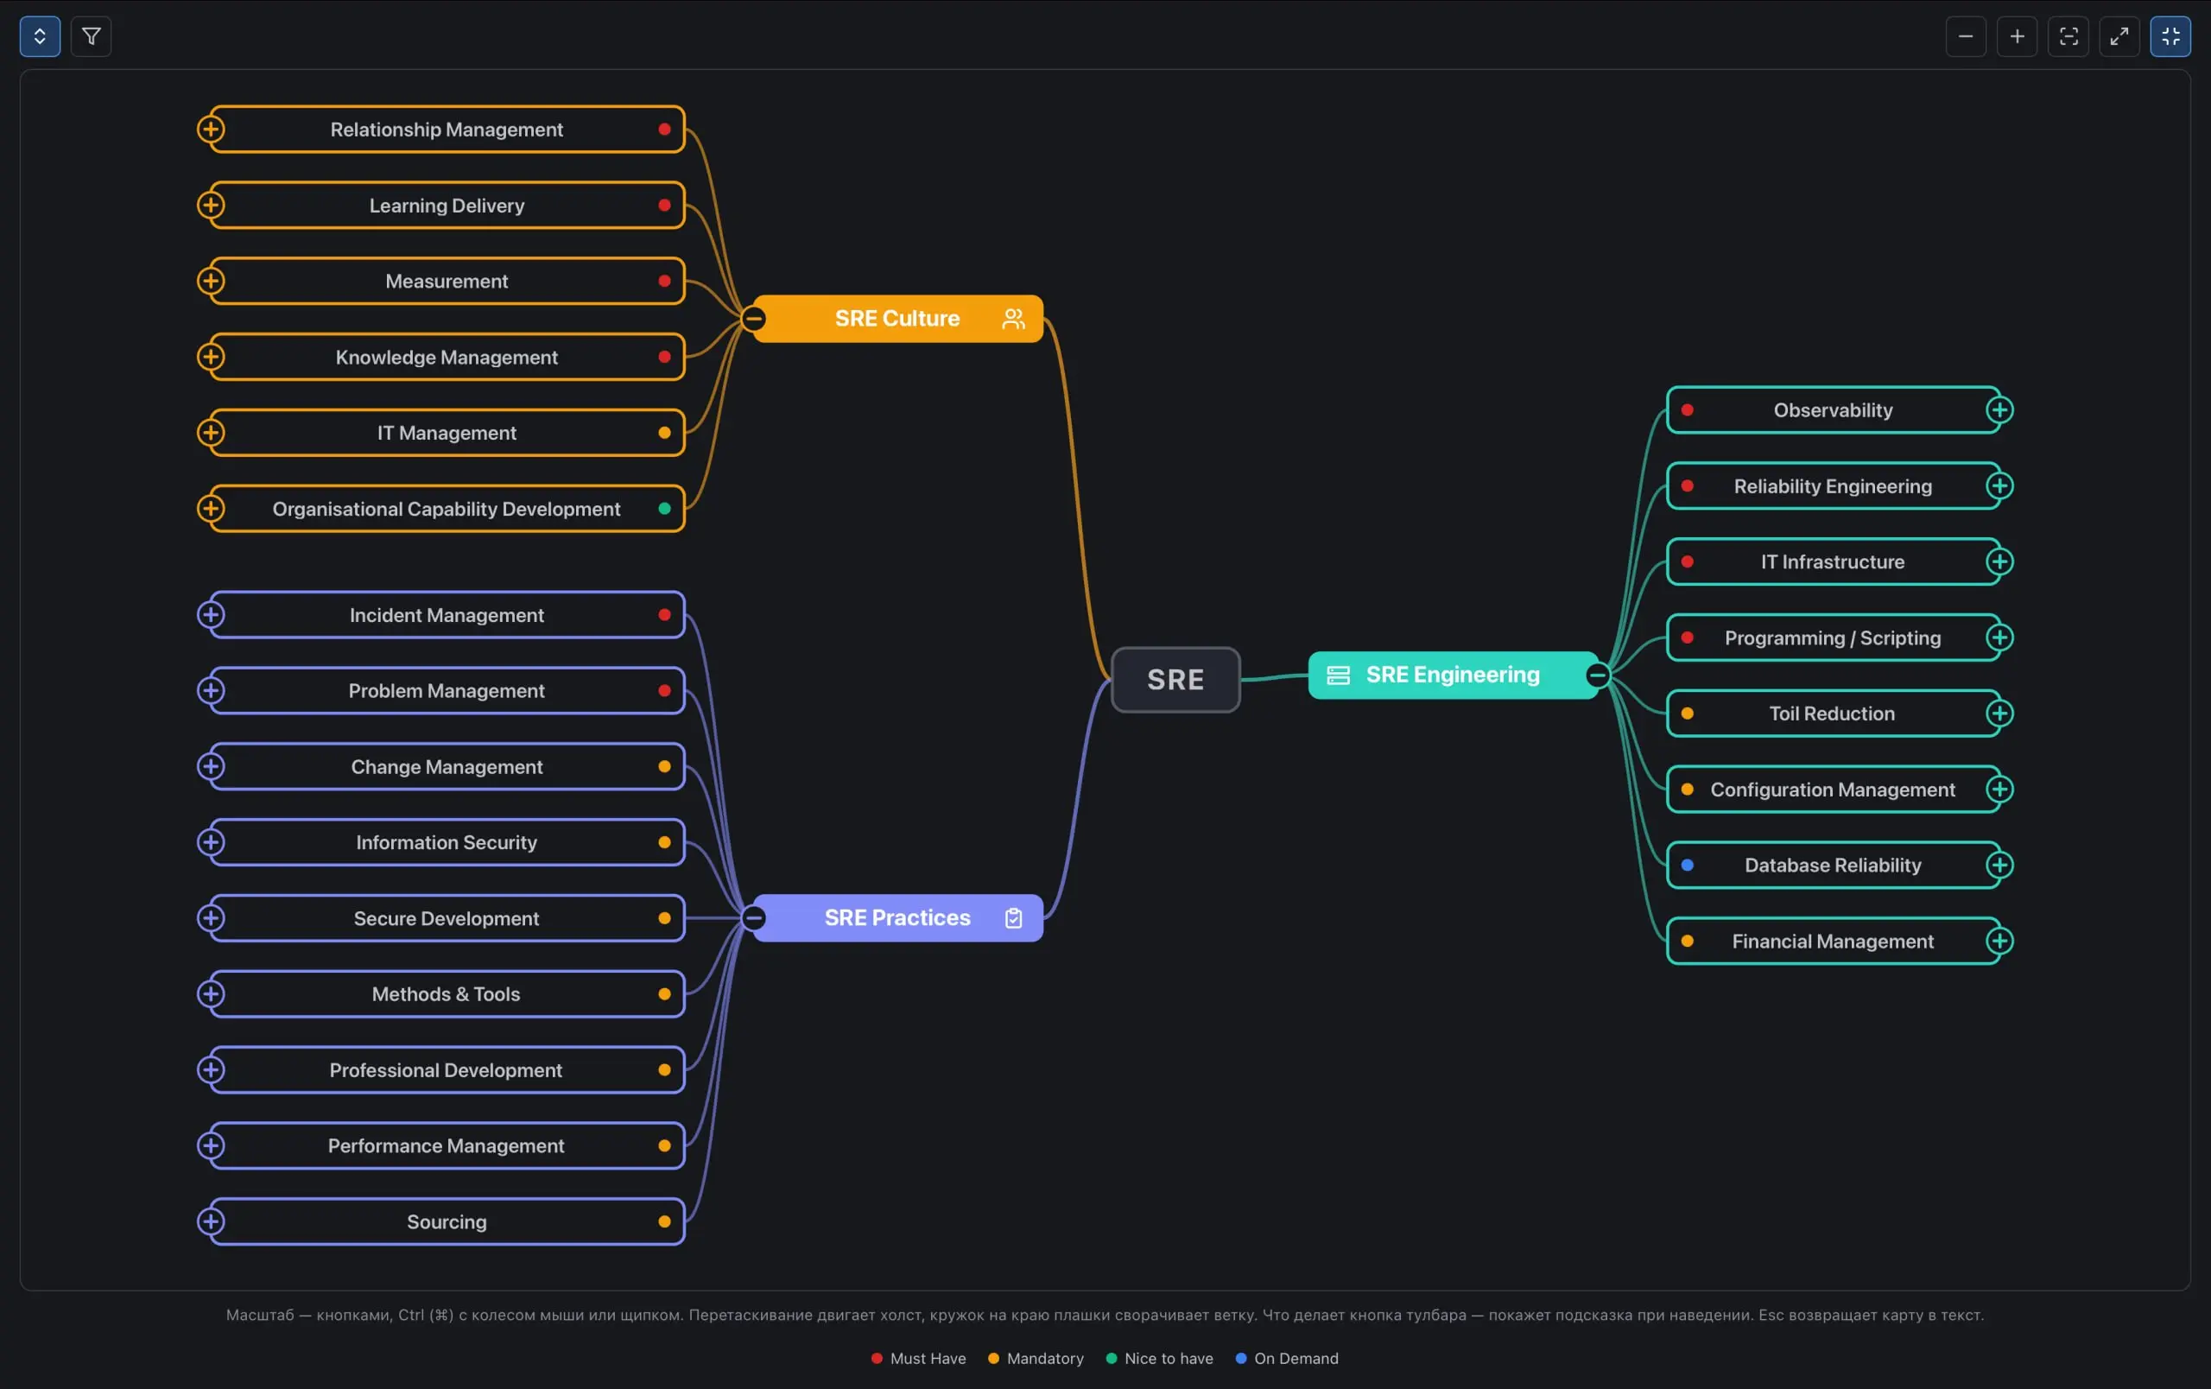Click the On Demand legend entry

click(1286, 1359)
